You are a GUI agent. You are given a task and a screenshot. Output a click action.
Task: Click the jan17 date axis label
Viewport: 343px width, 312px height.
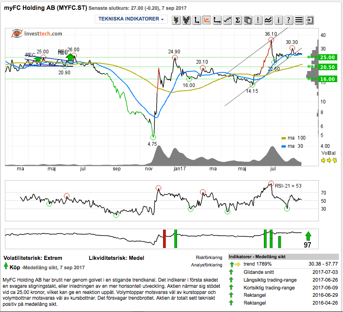click(179, 169)
